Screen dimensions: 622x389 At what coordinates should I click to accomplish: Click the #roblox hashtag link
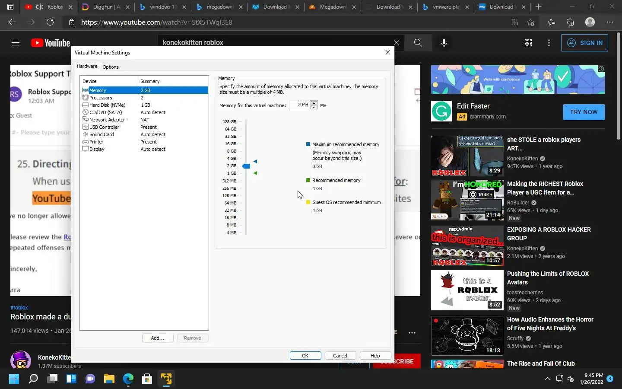pos(19,308)
